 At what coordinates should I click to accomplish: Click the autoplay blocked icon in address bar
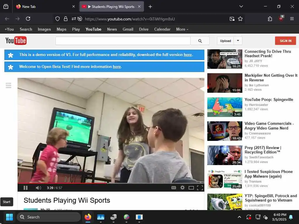[x=80, y=19]
